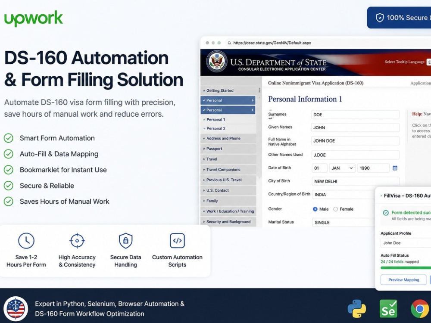Click the sidebar scrollbar handle
Screen dimensions: 431x323
pyautogui.click(x=259, y=90)
